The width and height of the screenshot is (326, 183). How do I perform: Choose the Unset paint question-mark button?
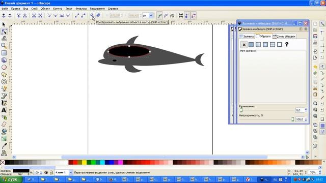click(287, 44)
